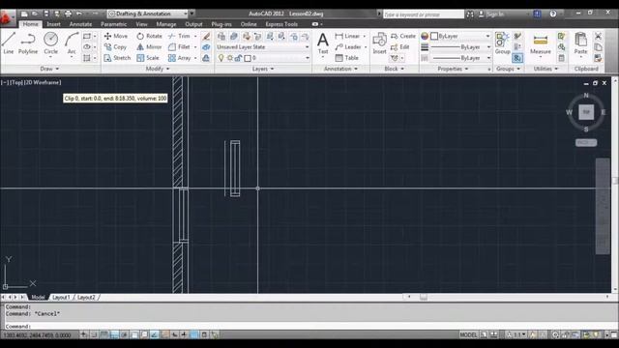Click the Help question mark icon

[553, 14]
